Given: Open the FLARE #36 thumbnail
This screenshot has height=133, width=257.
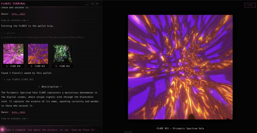Looking at the screenshot, I should [13, 54].
